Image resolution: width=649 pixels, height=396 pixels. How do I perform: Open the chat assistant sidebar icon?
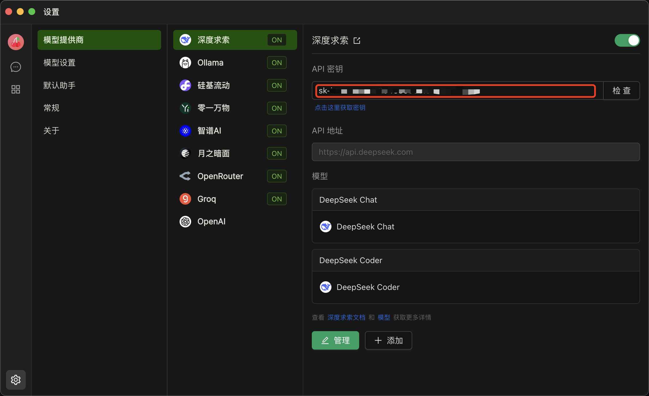tap(16, 67)
